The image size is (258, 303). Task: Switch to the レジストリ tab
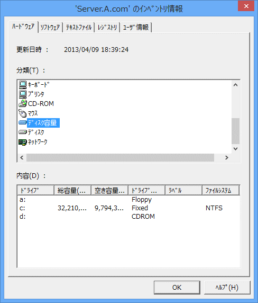[107, 28]
